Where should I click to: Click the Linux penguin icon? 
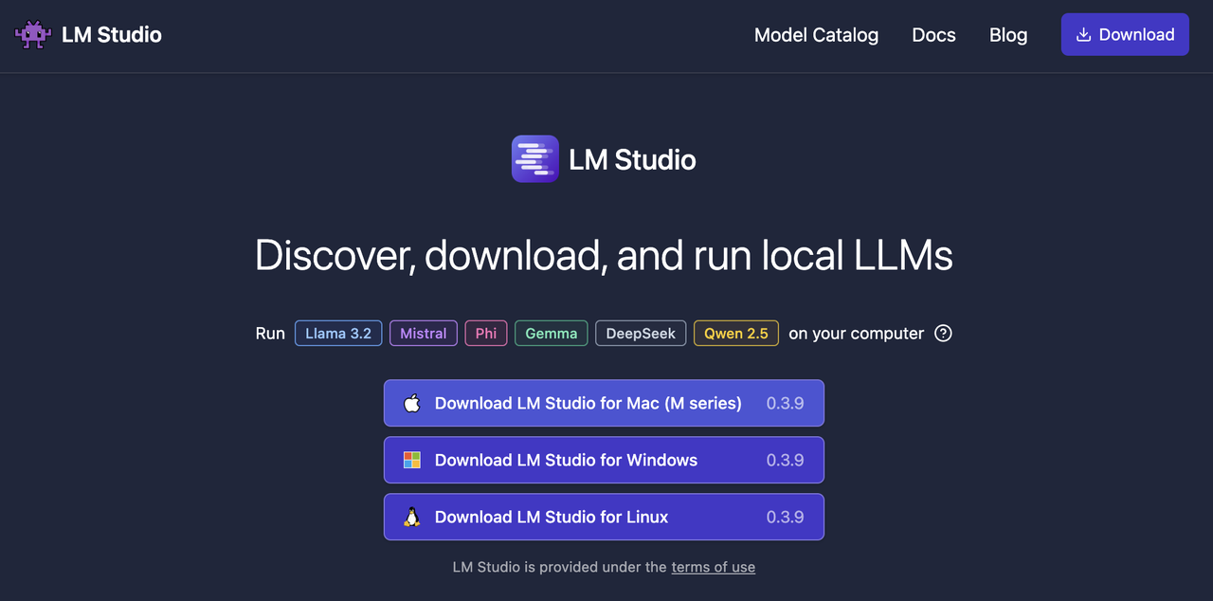click(411, 517)
